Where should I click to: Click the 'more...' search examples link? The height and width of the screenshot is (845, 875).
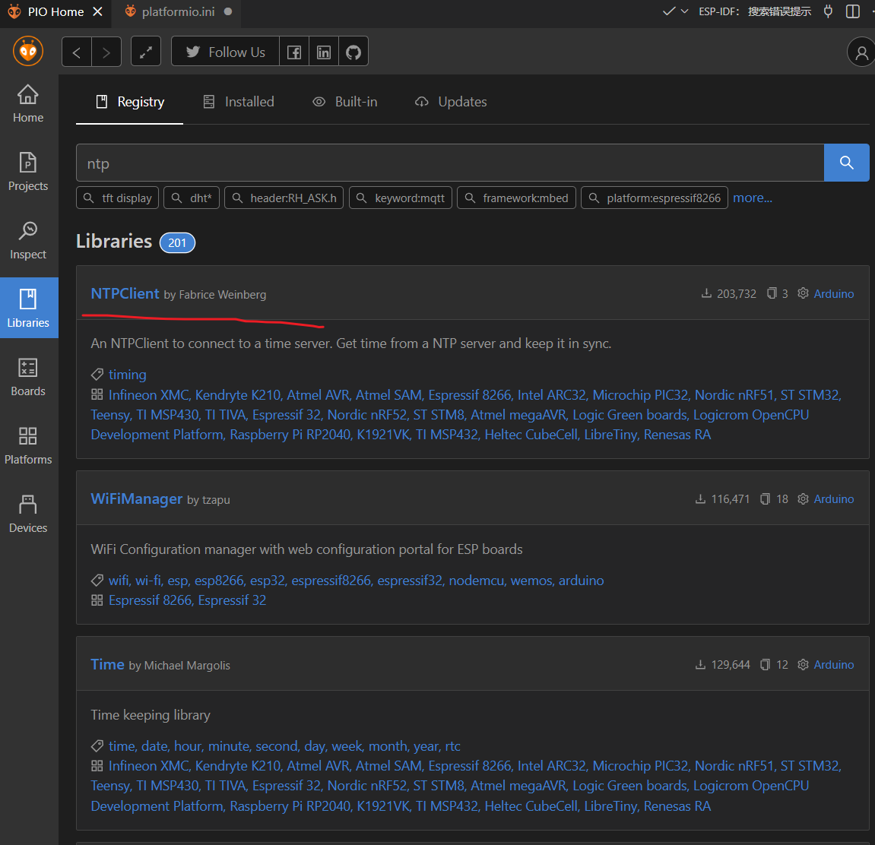pos(753,198)
